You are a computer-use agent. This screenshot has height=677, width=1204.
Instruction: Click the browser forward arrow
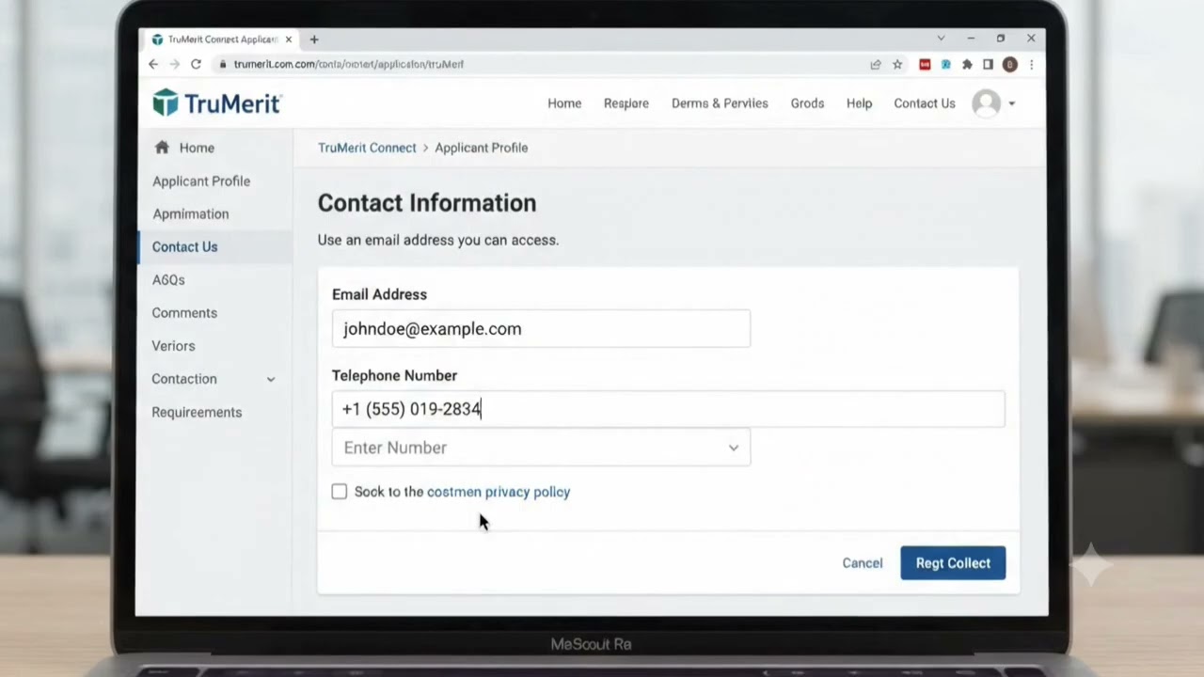(x=174, y=64)
